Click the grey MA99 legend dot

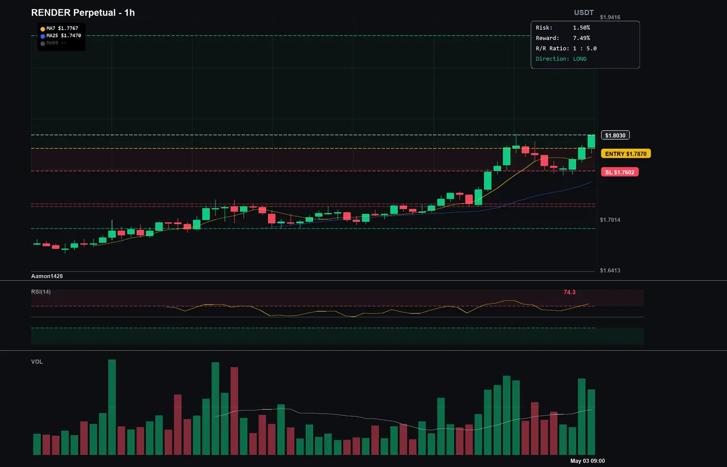click(43, 44)
